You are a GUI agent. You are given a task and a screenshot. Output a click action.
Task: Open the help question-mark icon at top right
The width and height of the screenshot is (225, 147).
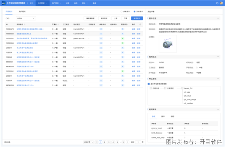coord(217,3)
